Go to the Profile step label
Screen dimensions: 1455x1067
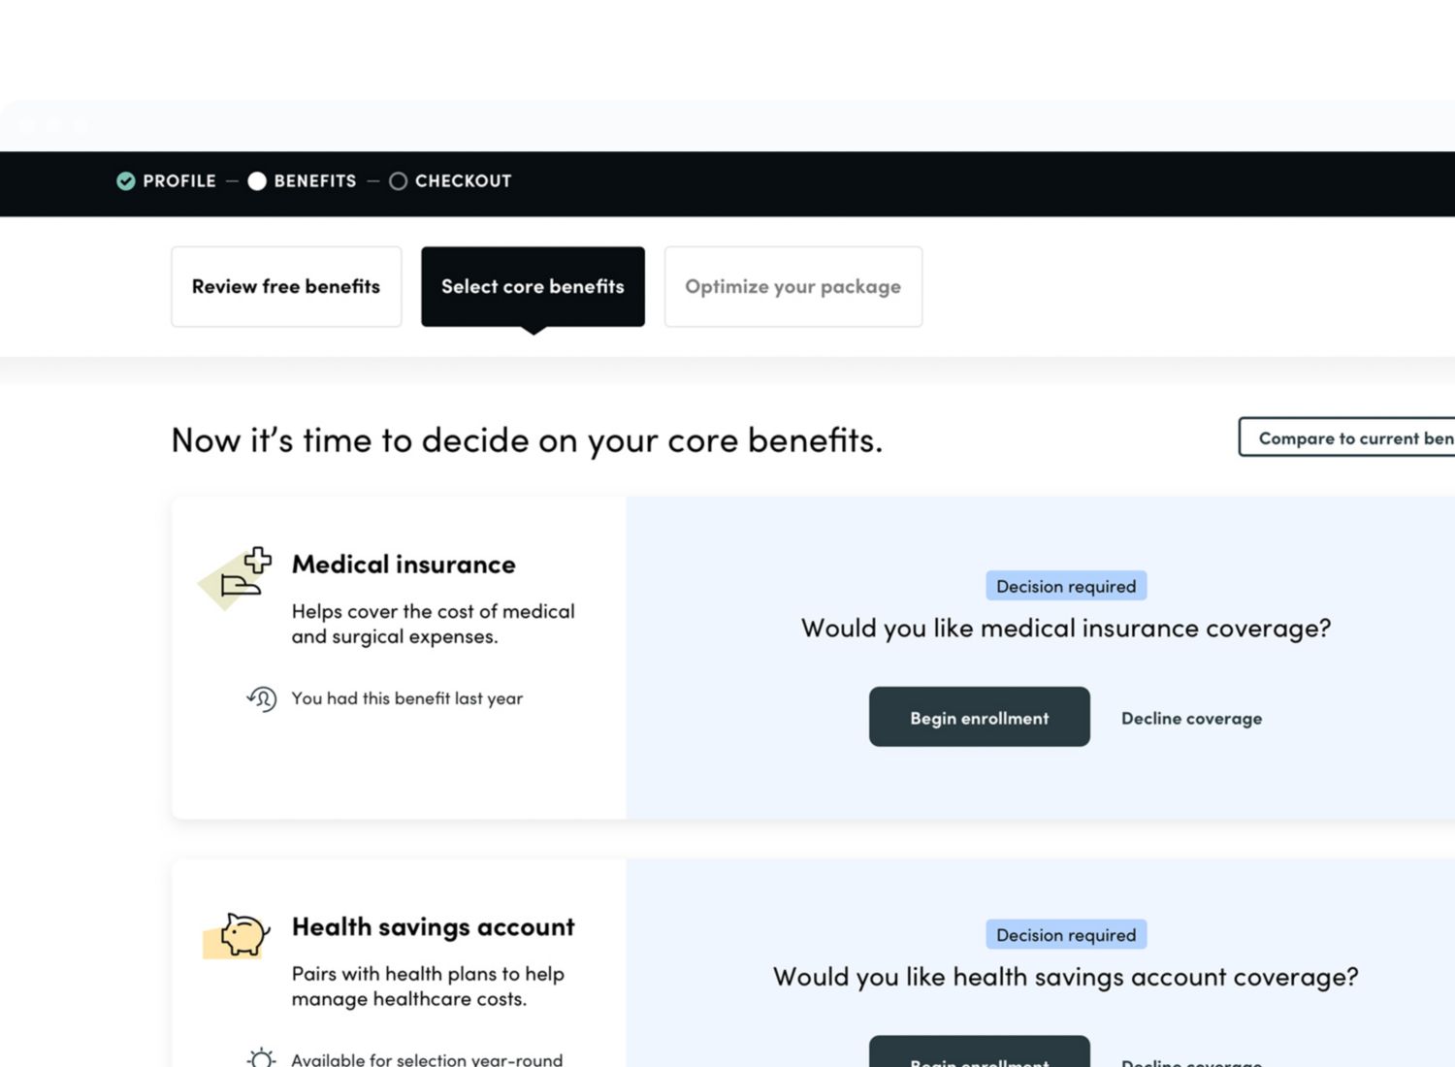pyautogui.click(x=179, y=181)
